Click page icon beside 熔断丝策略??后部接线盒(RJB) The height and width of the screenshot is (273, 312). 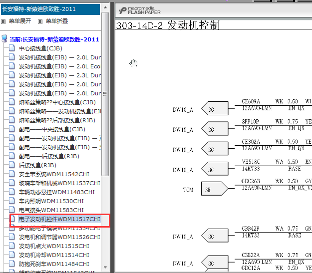pos(12,120)
